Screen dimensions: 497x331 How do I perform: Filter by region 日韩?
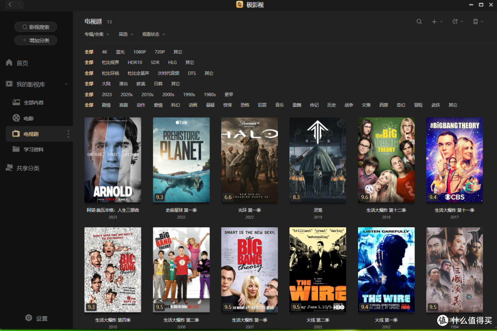158,83
